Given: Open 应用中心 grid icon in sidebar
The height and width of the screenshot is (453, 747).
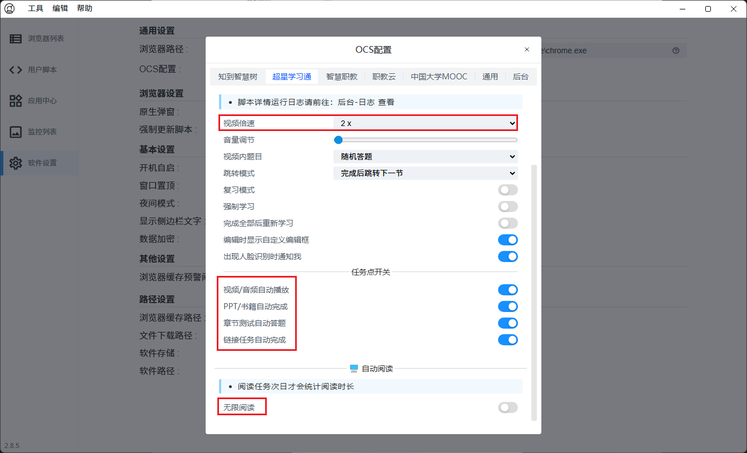Looking at the screenshot, I should (x=16, y=101).
